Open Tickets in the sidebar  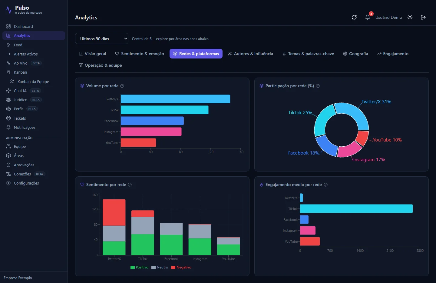34,118
